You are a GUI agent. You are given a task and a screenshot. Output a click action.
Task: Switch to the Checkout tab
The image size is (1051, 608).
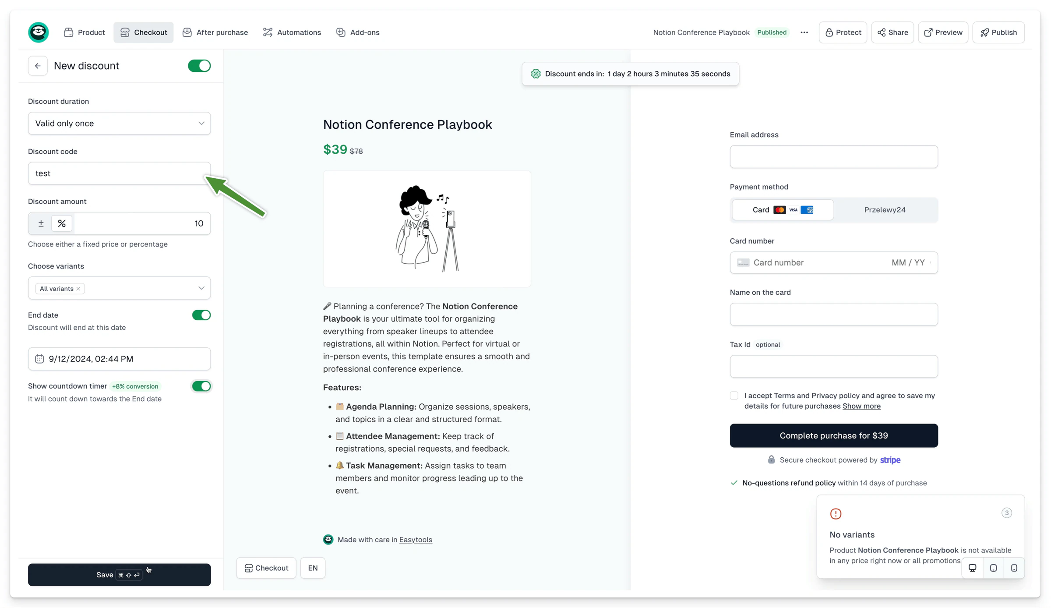[144, 32]
